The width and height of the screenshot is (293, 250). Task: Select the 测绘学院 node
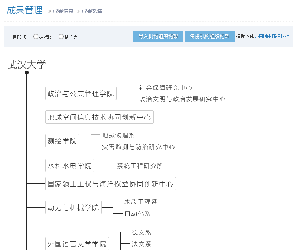[x=62, y=141]
